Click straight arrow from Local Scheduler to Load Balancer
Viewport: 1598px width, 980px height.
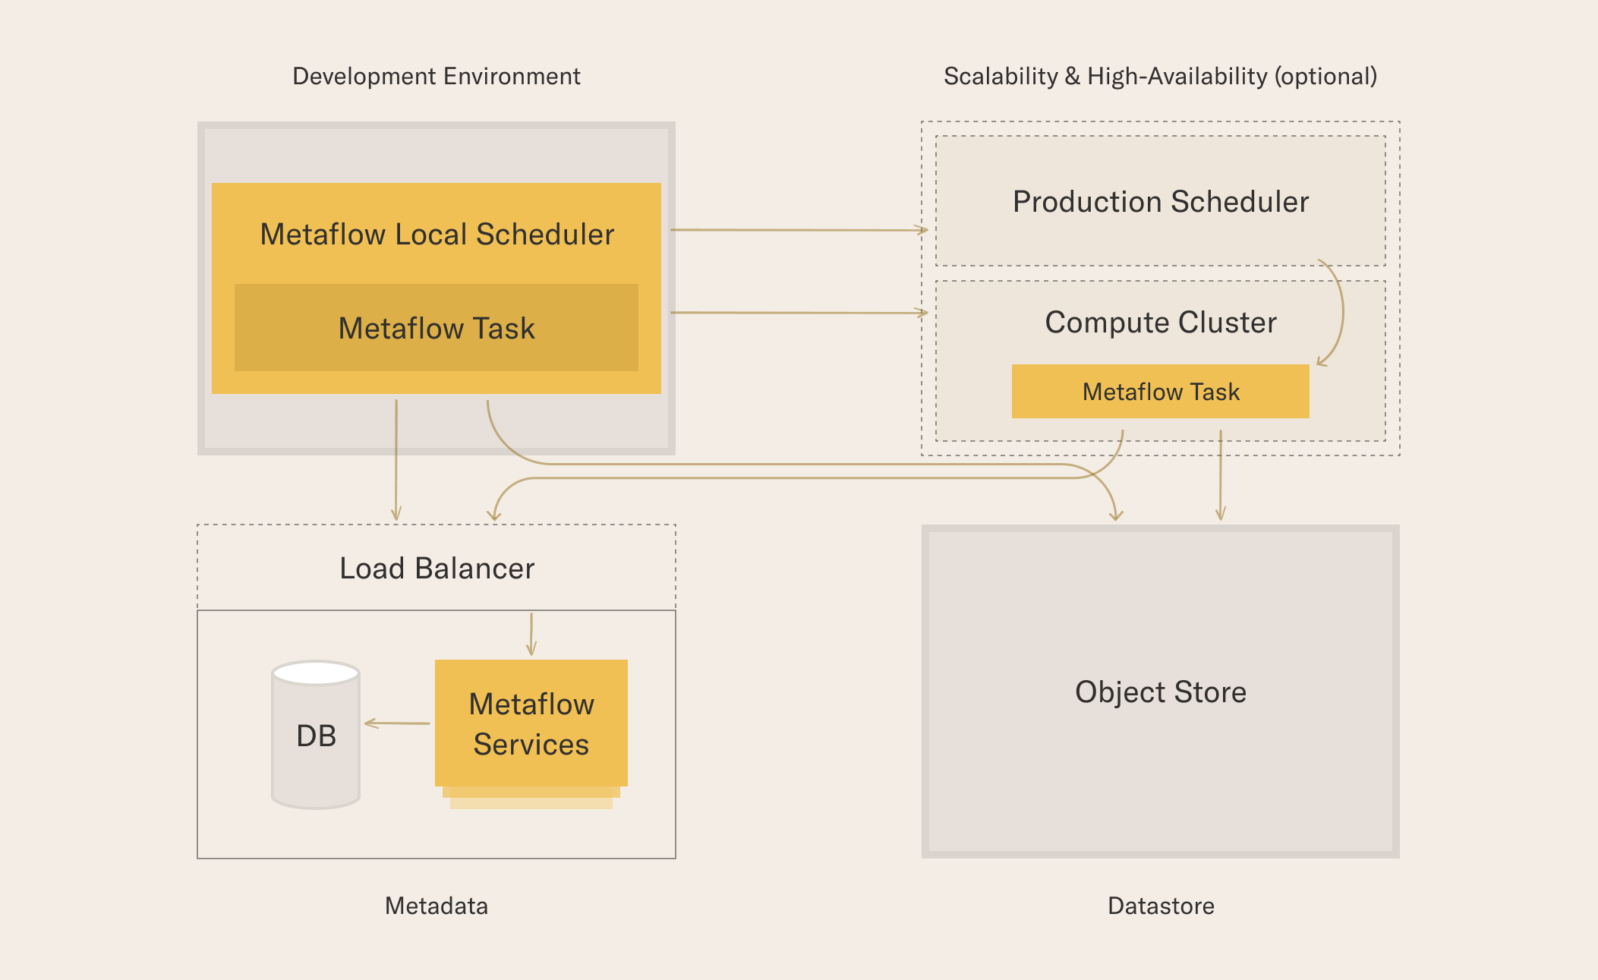point(396,460)
